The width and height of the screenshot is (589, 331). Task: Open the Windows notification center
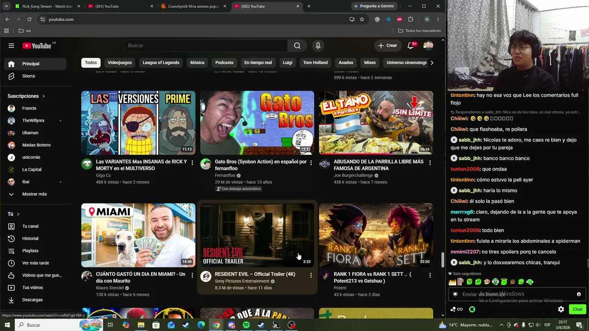[x=579, y=325]
